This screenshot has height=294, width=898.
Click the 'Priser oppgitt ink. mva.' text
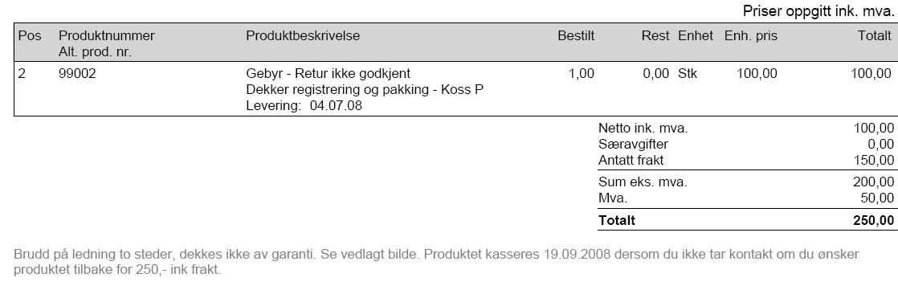(818, 11)
